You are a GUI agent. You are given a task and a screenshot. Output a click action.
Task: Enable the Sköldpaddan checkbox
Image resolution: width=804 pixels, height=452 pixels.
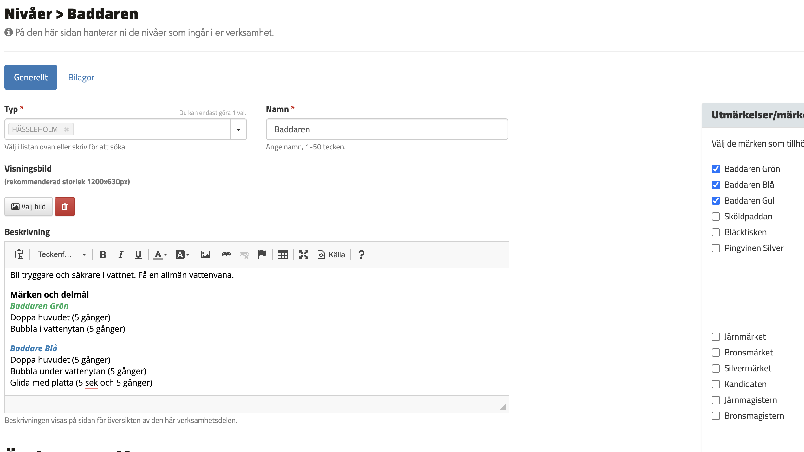click(716, 217)
